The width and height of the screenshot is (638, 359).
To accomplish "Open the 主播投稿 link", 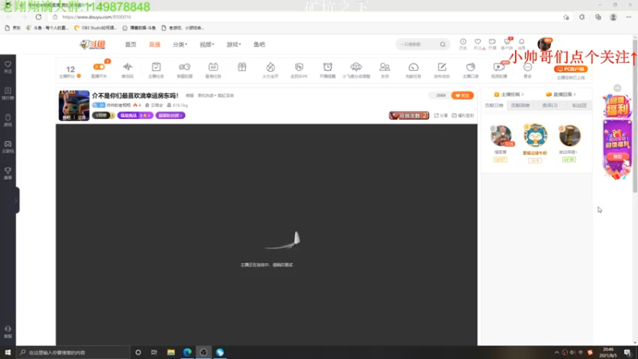I will tap(509, 94).
